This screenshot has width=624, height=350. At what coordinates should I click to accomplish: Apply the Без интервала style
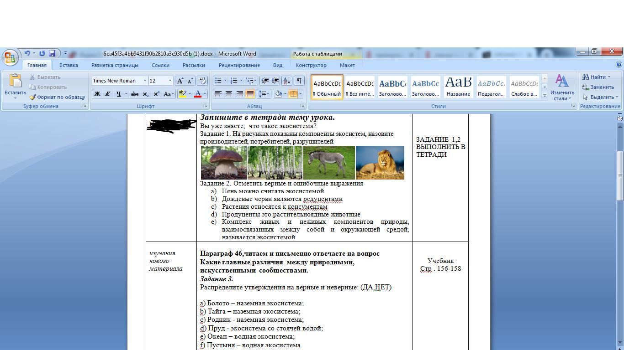pos(360,87)
